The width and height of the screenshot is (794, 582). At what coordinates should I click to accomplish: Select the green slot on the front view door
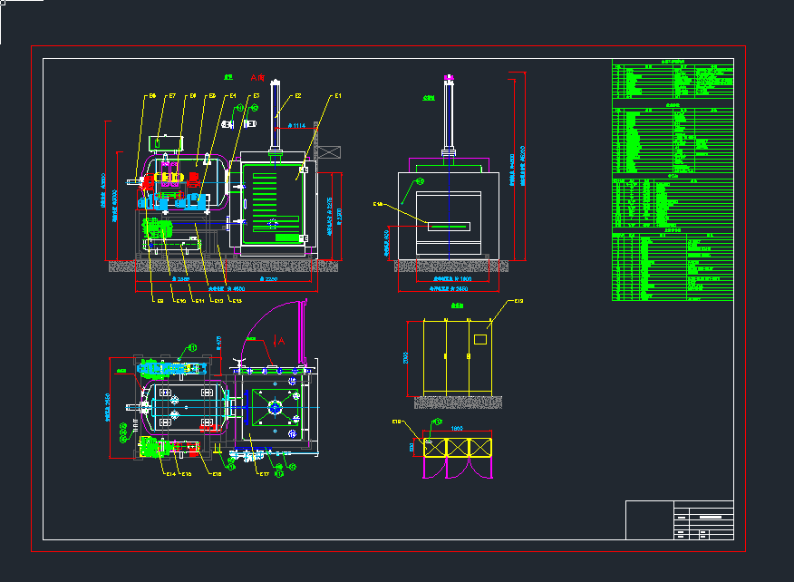(x=450, y=226)
